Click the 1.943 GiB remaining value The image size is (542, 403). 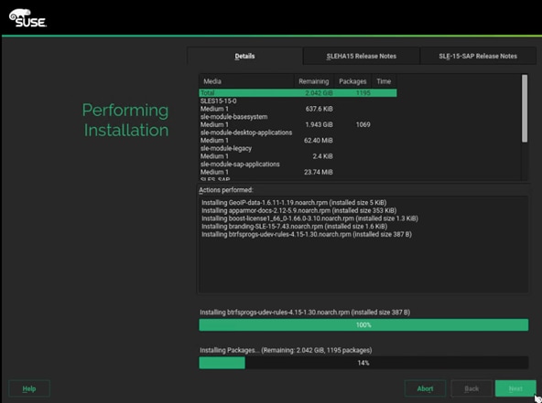click(319, 124)
